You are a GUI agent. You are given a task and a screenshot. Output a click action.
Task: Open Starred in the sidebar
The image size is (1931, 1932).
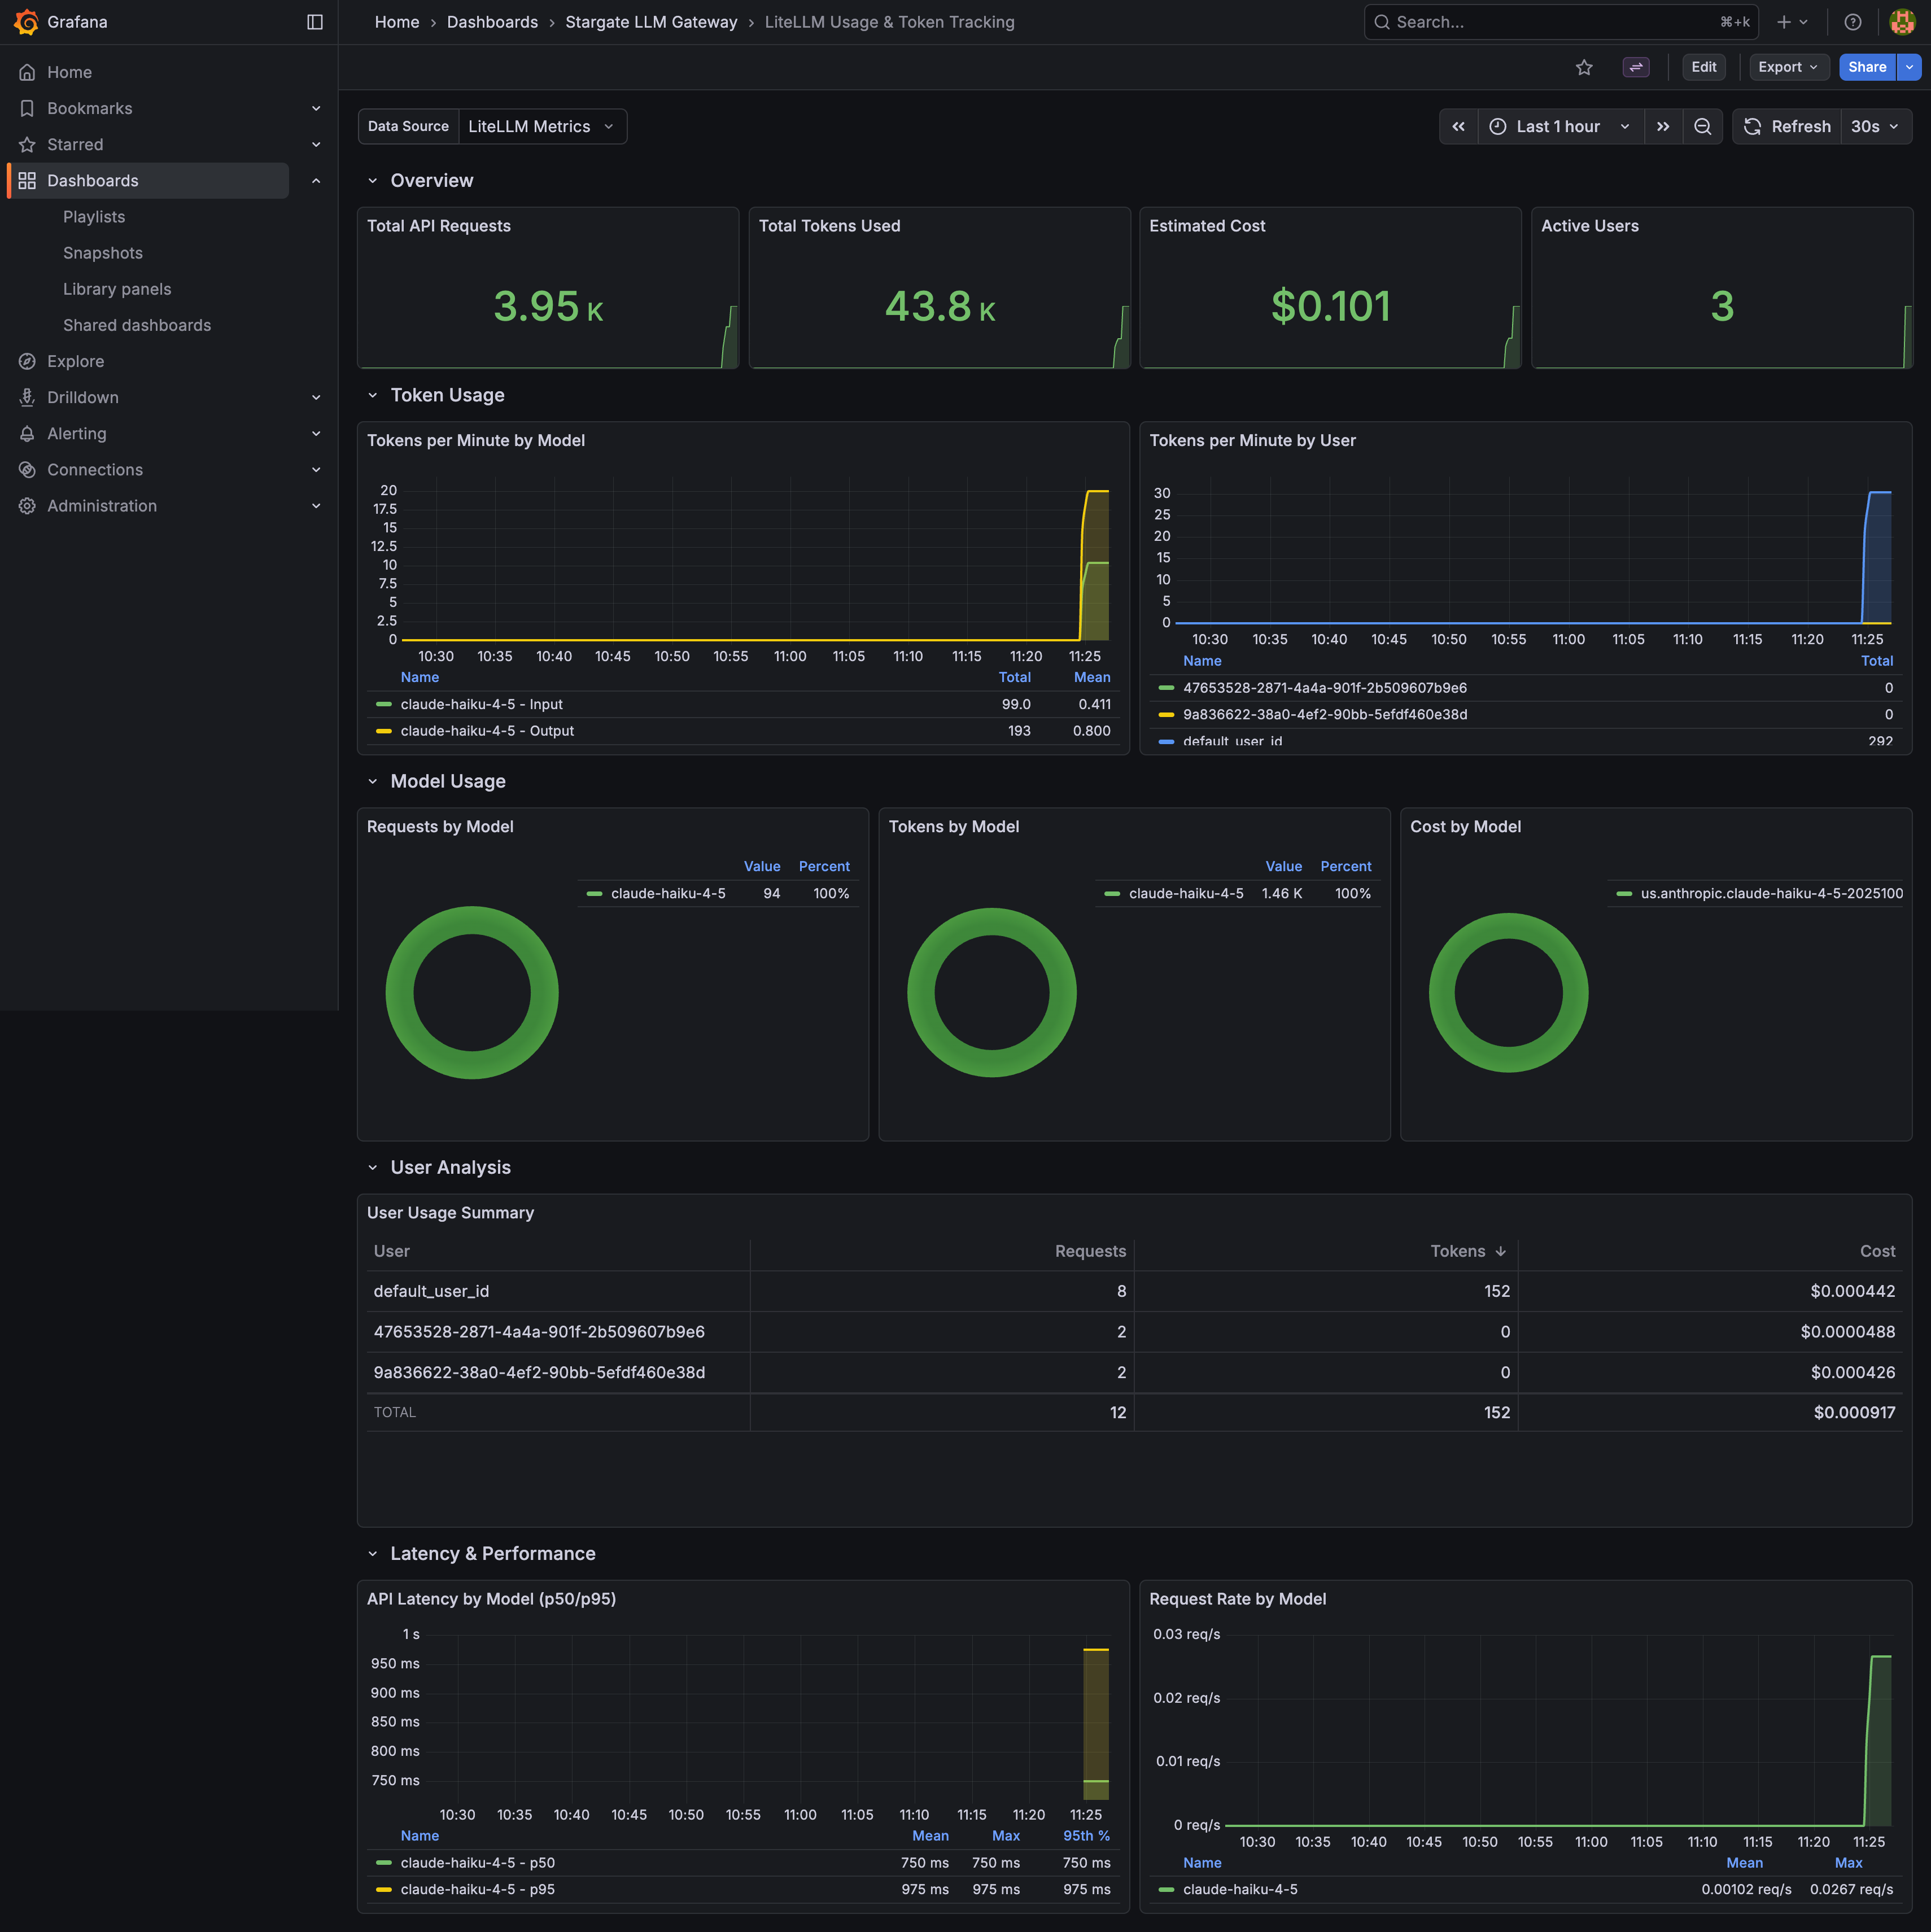tap(75, 144)
